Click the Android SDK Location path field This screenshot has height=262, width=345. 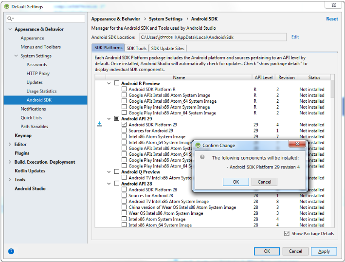click(213, 37)
